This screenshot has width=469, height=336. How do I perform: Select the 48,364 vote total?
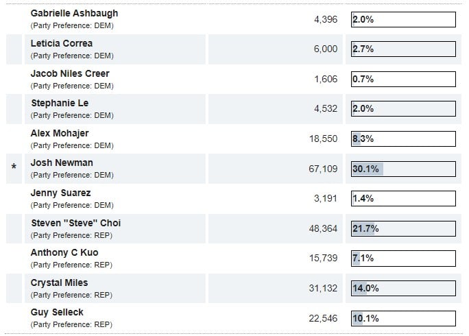click(x=324, y=228)
